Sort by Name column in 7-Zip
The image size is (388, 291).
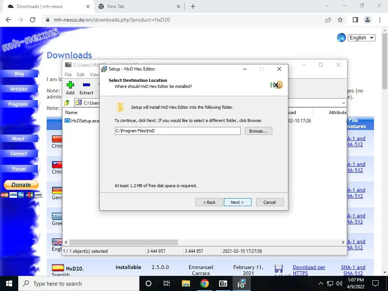pyautogui.click(x=71, y=112)
